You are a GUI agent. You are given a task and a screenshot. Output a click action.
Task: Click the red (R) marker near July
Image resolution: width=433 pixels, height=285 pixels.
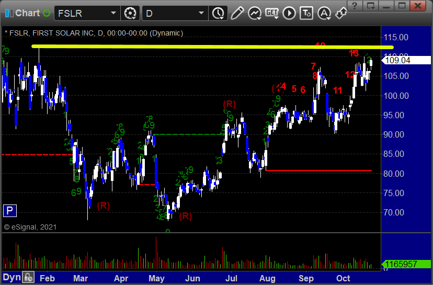(x=230, y=105)
